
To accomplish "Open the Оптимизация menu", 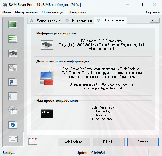I will coord(53,12).
